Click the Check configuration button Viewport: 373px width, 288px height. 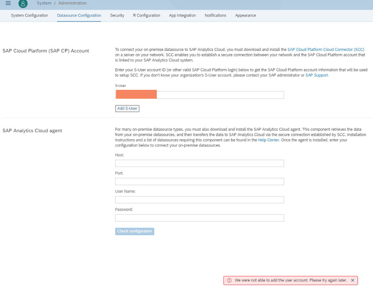point(134,231)
